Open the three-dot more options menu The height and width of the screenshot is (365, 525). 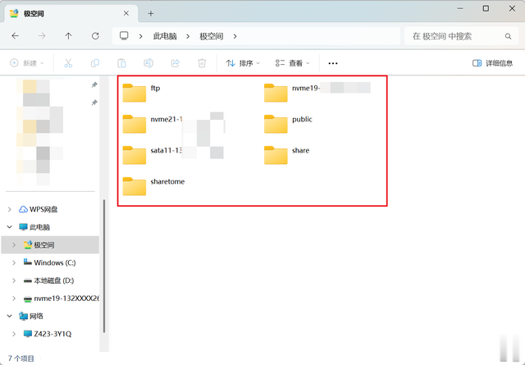tap(333, 63)
